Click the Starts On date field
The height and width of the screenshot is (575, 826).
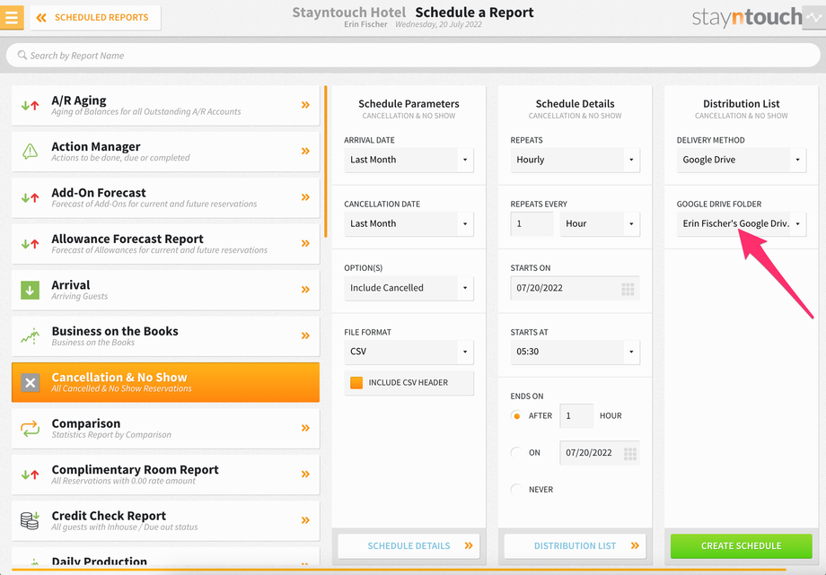(x=575, y=288)
